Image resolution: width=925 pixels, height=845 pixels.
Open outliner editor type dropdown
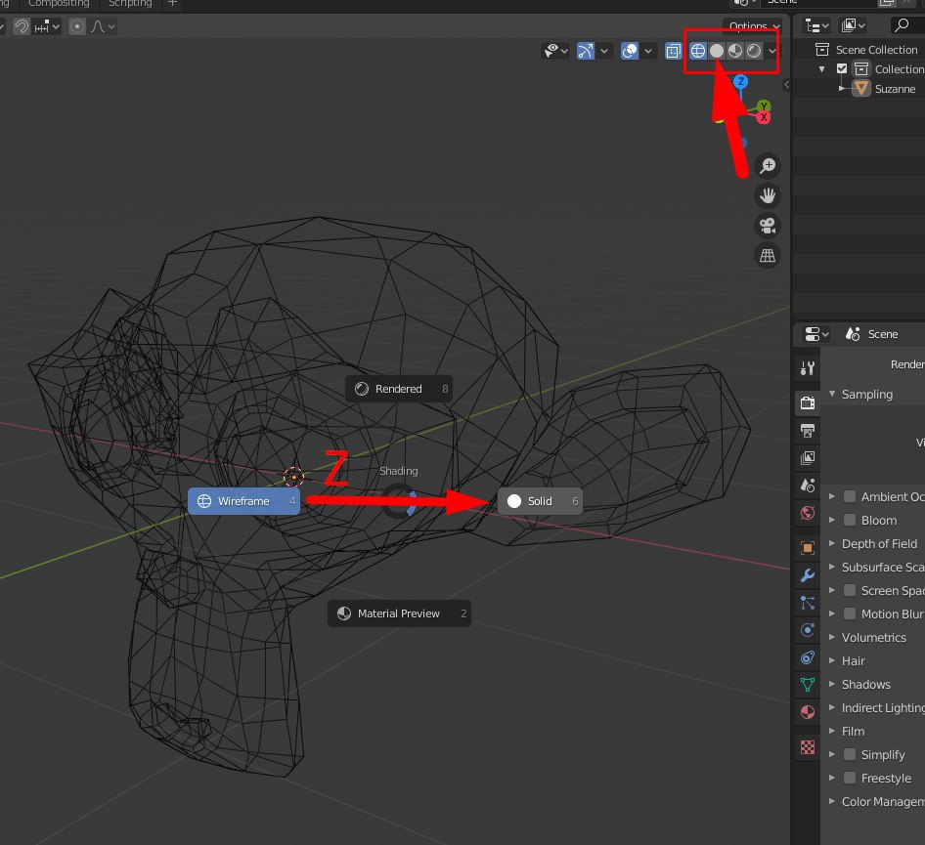click(x=817, y=26)
